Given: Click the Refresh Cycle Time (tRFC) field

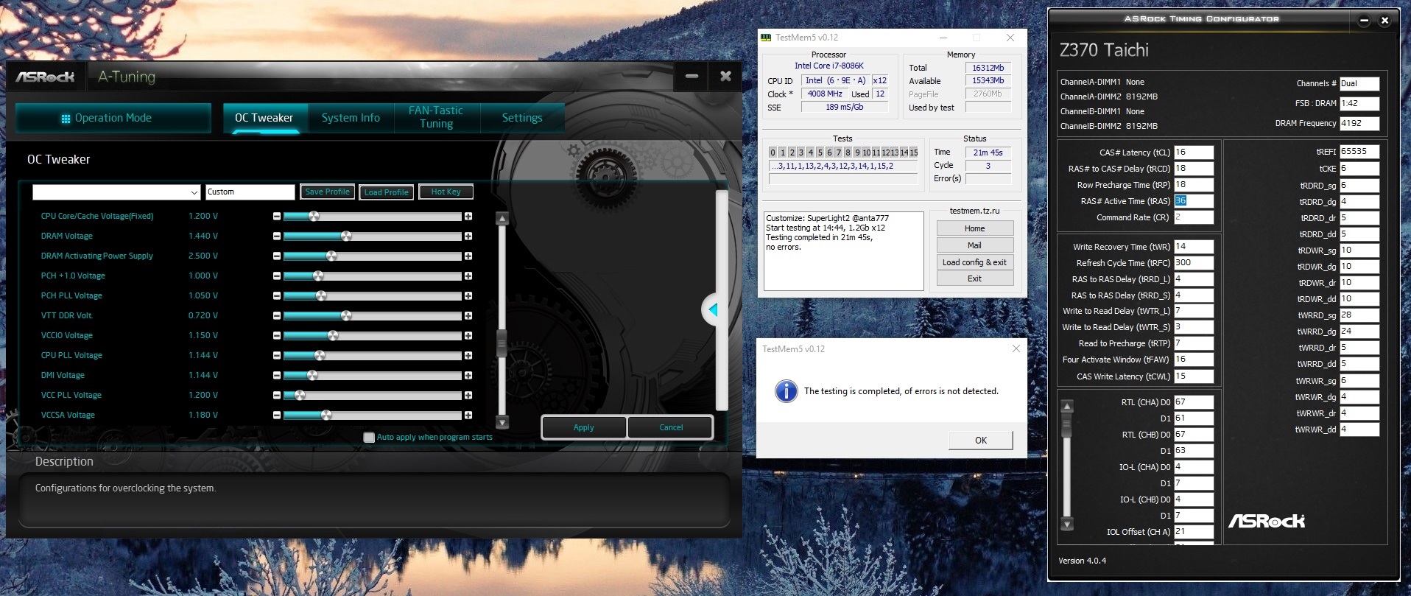Looking at the screenshot, I should click(x=1194, y=263).
